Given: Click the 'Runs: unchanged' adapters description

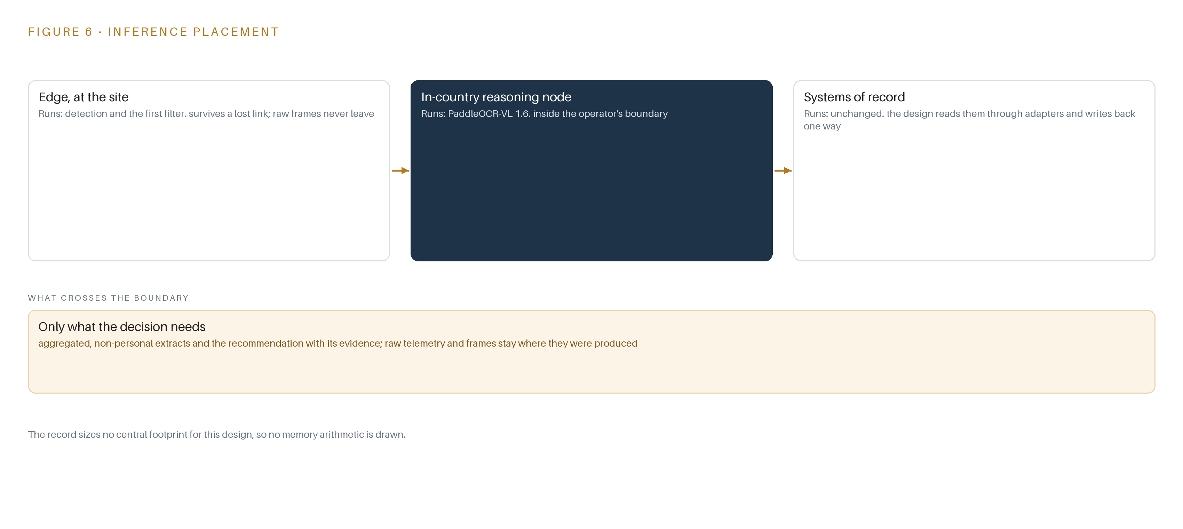Looking at the screenshot, I should click(x=969, y=120).
